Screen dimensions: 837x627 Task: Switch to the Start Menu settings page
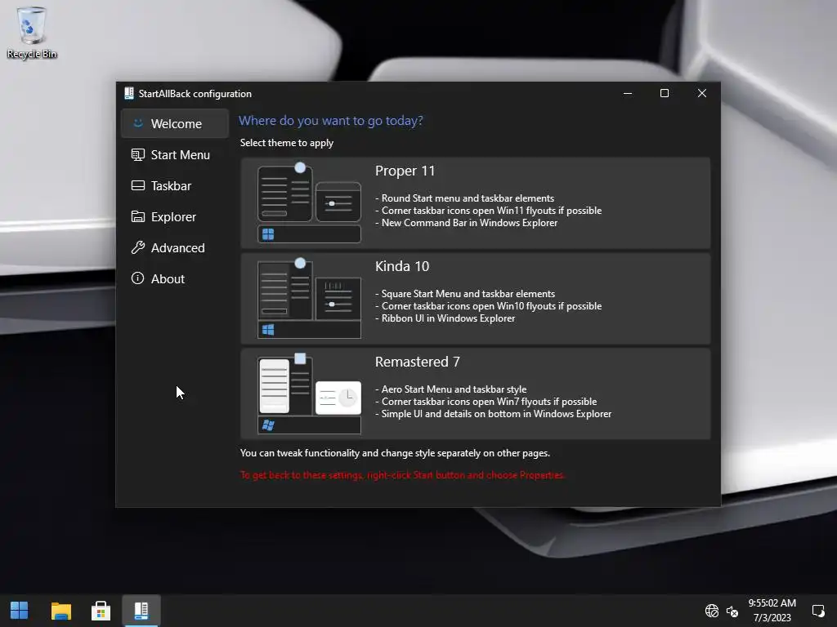tap(175, 154)
